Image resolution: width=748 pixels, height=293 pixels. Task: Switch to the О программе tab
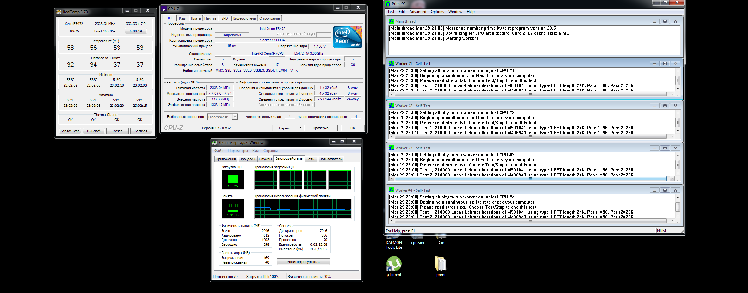[x=270, y=18]
